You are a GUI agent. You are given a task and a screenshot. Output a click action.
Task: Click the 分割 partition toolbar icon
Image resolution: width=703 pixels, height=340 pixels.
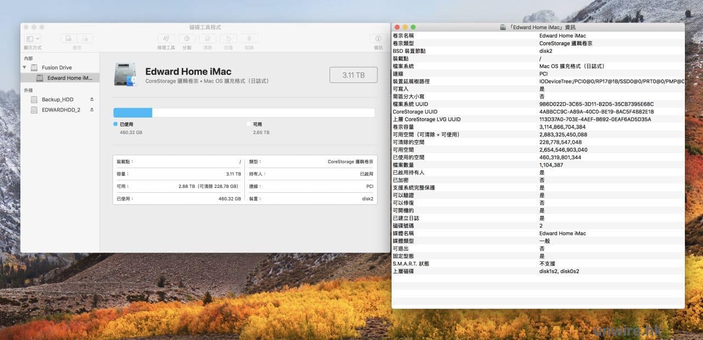[x=187, y=39]
